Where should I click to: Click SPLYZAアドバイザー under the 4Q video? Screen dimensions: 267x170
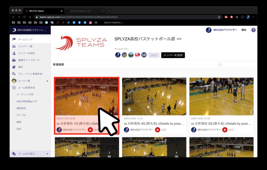[x=142, y=130]
